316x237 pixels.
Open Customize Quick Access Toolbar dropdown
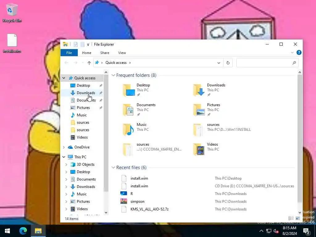click(x=88, y=44)
